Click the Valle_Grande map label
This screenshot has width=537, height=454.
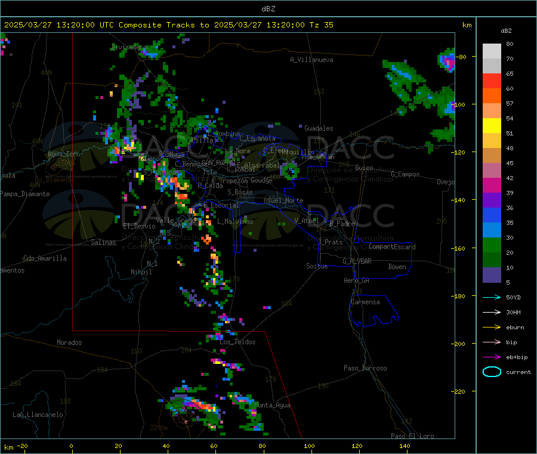click(177, 220)
